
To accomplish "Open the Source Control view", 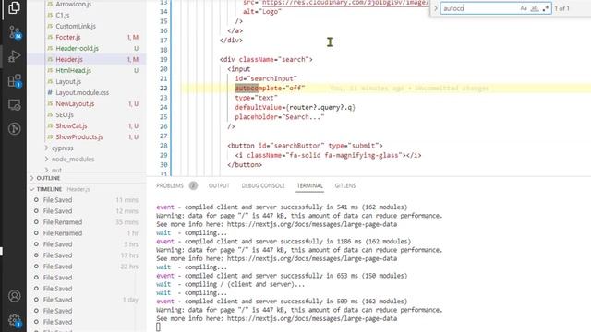I will click(x=15, y=32).
